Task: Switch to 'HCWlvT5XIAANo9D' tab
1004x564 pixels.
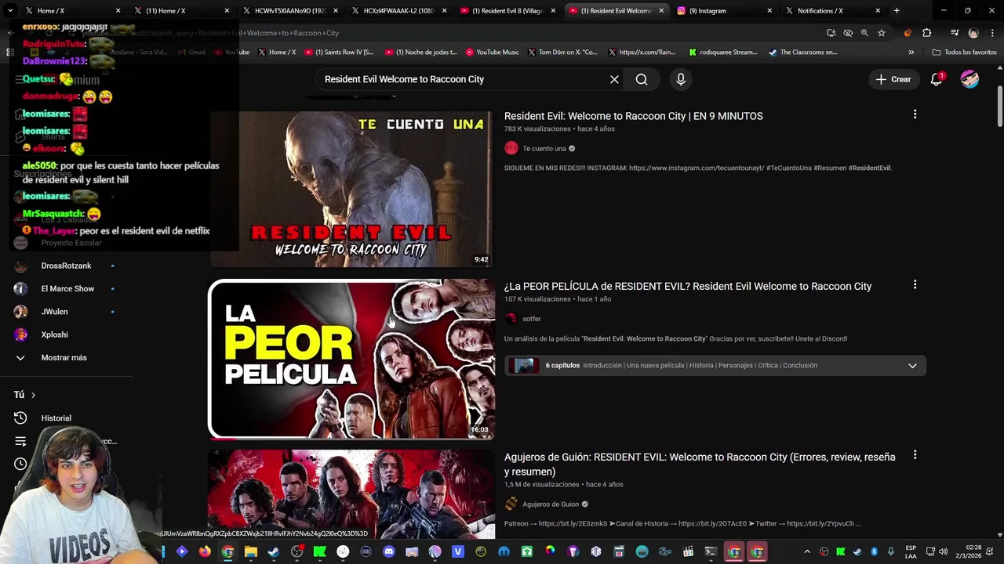Action: [x=289, y=11]
